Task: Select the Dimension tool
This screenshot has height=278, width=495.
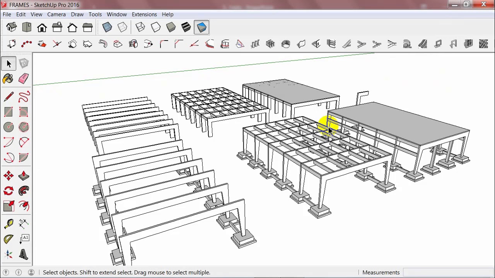Action: (24, 224)
